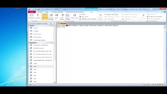Select the SQL direct option
Image resolution: width=167 pixels, height=94 pixels.
(84, 17)
